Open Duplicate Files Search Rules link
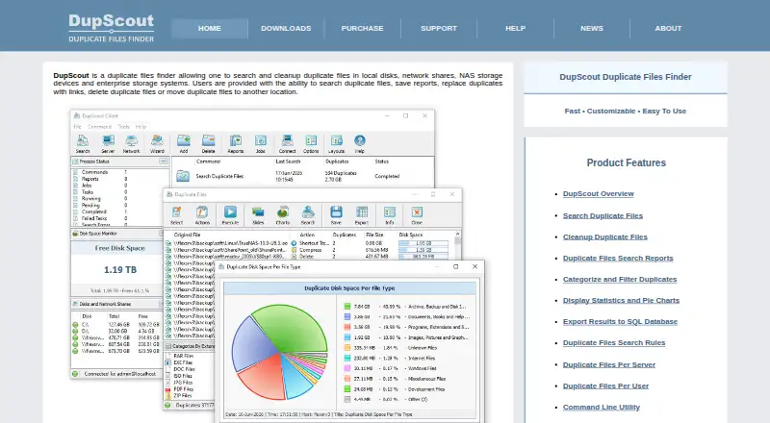The width and height of the screenshot is (770, 423). coord(614,342)
